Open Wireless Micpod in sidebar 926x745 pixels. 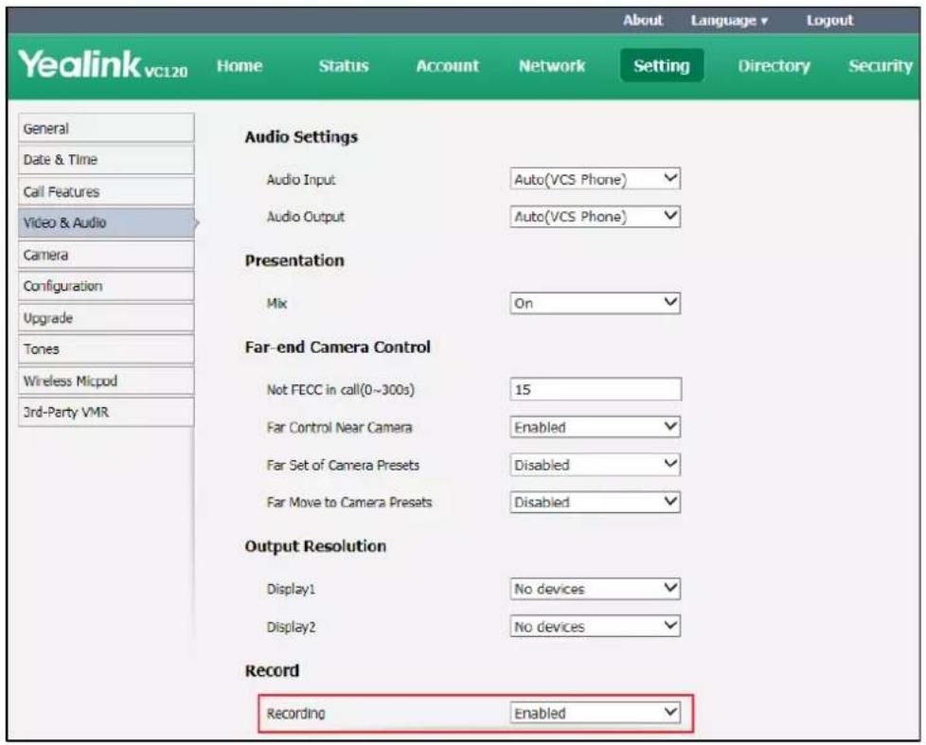click(106, 381)
